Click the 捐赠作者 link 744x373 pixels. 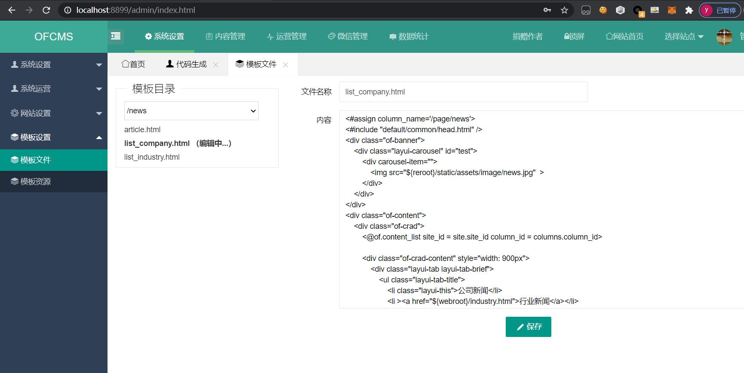point(528,36)
